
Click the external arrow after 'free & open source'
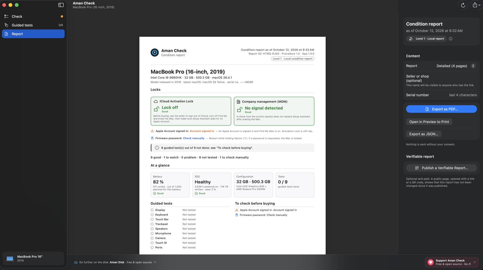click(155, 262)
